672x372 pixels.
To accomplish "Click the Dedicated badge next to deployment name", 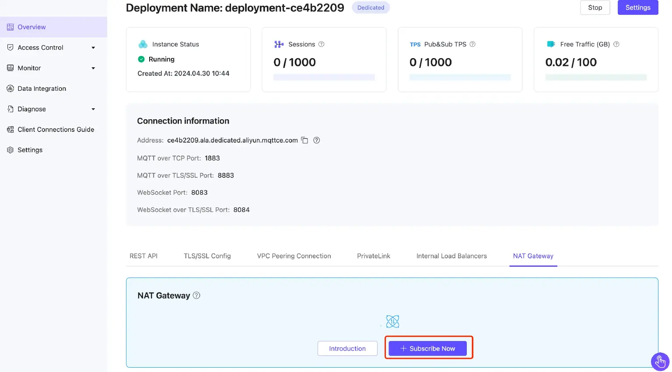I will coord(371,7).
